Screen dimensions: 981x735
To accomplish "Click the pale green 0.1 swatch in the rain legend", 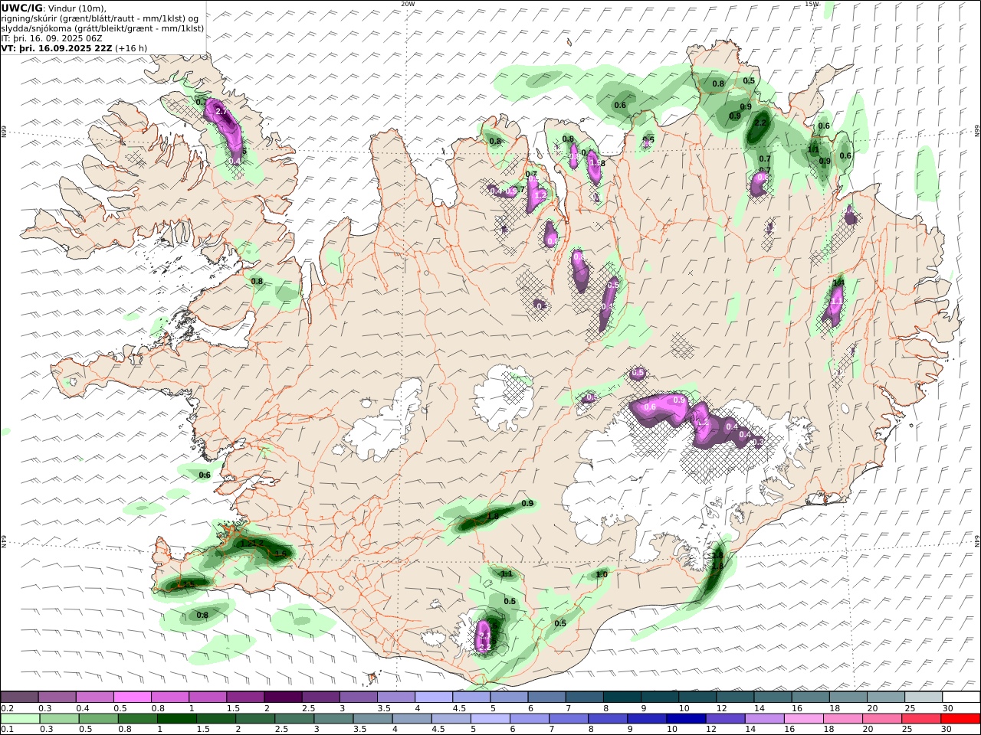I will pyautogui.click(x=21, y=719).
